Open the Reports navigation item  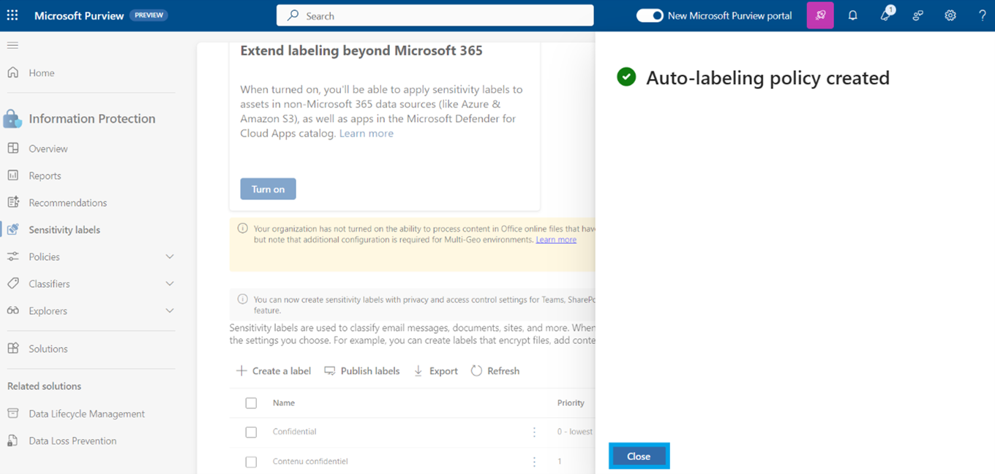point(45,176)
